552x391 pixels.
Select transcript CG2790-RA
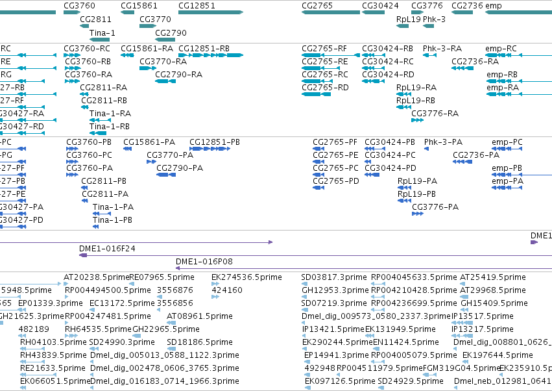pyautogui.click(x=178, y=75)
